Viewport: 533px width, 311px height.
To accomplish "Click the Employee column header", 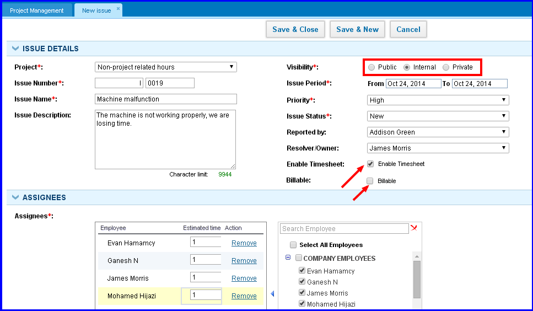I will (113, 228).
